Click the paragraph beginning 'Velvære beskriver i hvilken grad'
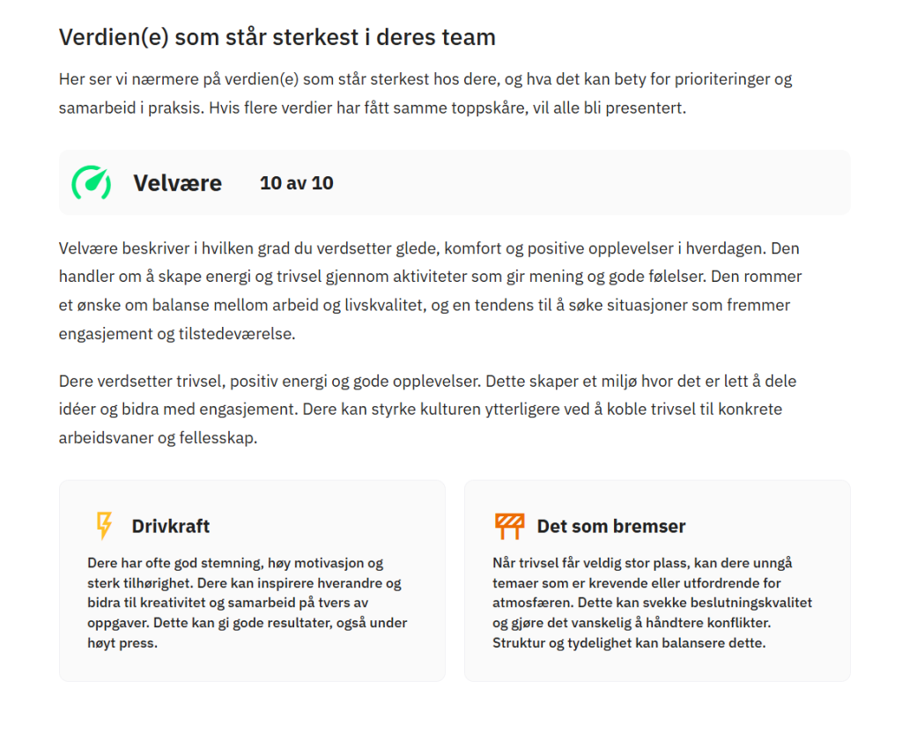Viewport: 902px width, 733px height. pos(430,291)
